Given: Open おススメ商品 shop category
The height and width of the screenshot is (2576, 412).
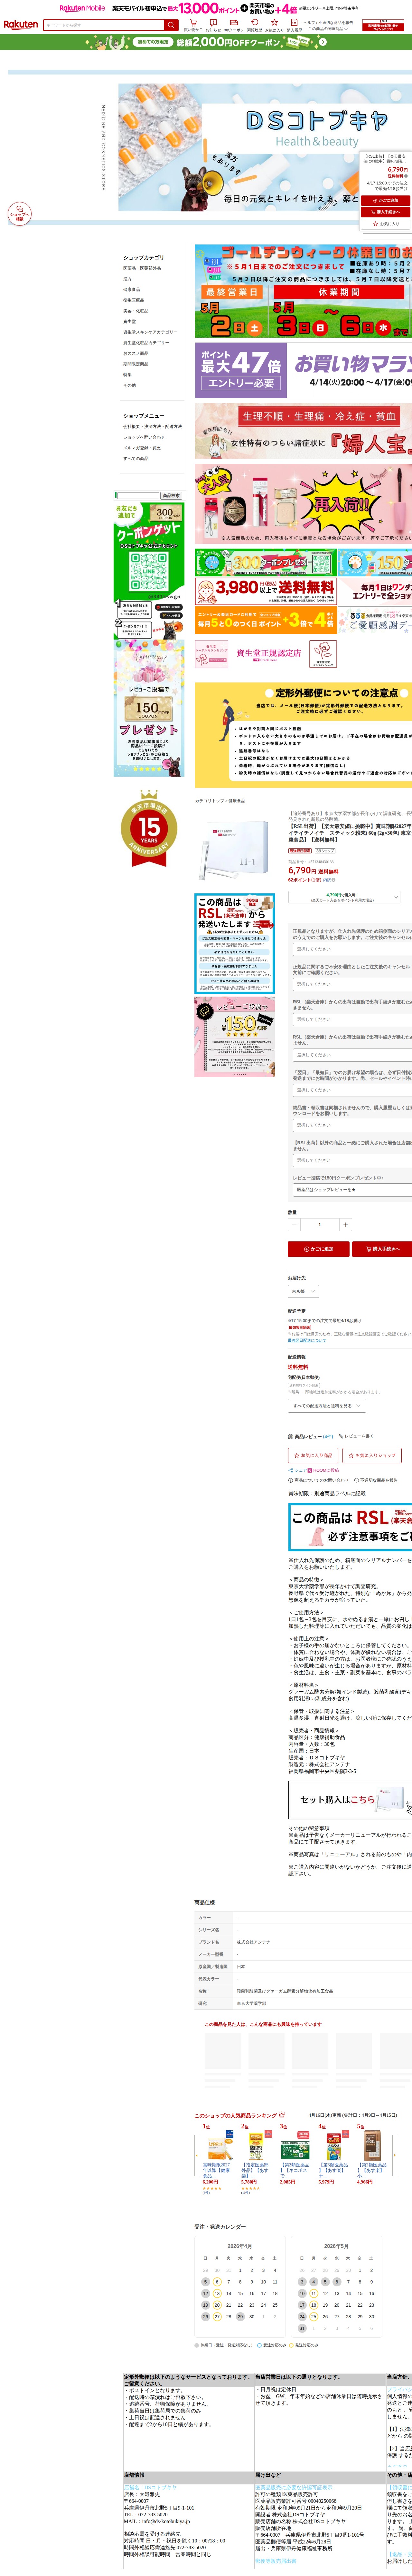Looking at the screenshot, I should pos(136,353).
